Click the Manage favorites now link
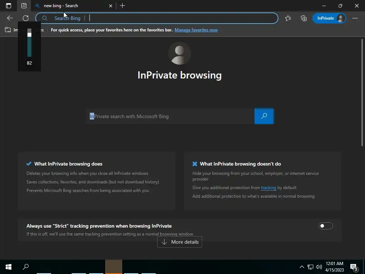Screen dimensions: 365x274 pyautogui.click(x=196, y=30)
